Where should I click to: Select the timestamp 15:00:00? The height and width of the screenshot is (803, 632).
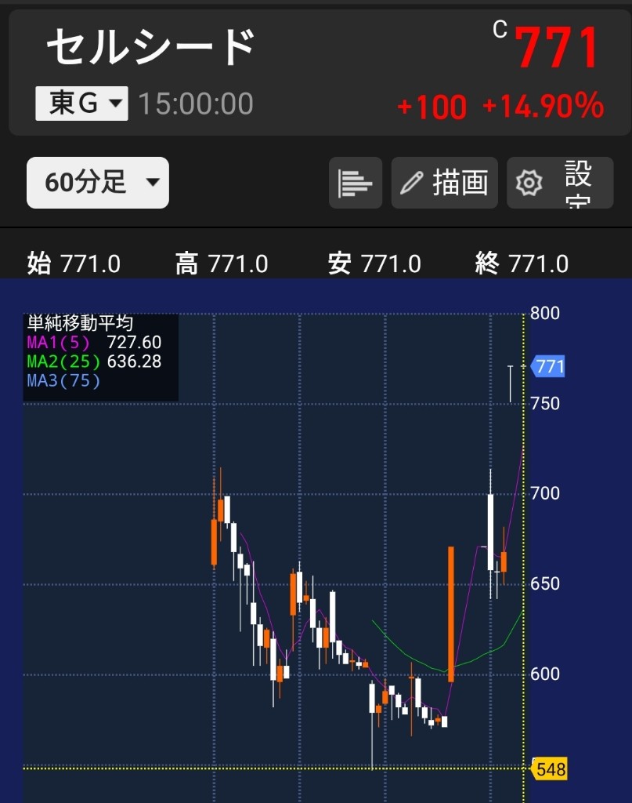click(x=196, y=104)
